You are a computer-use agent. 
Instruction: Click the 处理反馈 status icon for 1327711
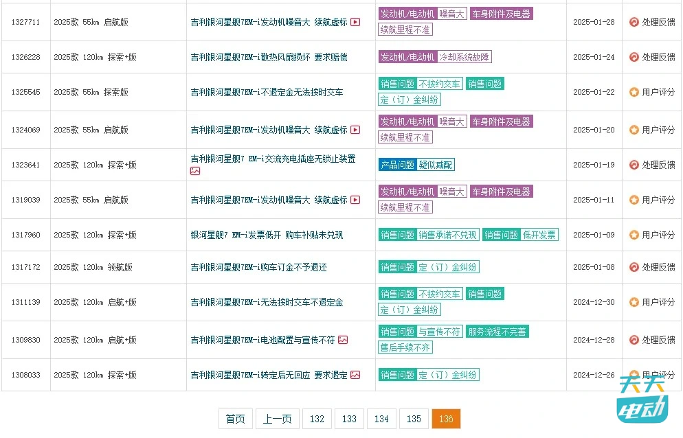(x=634, y=22)
